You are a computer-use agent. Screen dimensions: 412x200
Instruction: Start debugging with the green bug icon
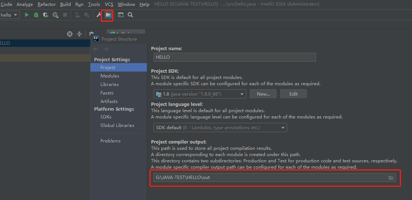(36, 15)
